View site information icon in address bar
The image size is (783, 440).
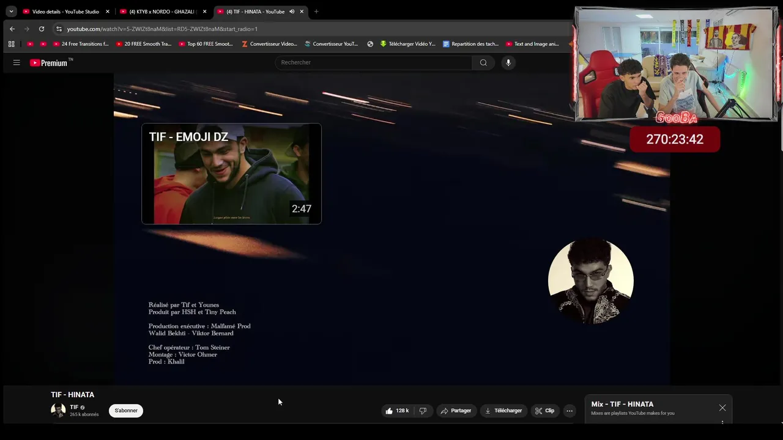(x=59, y=29)
